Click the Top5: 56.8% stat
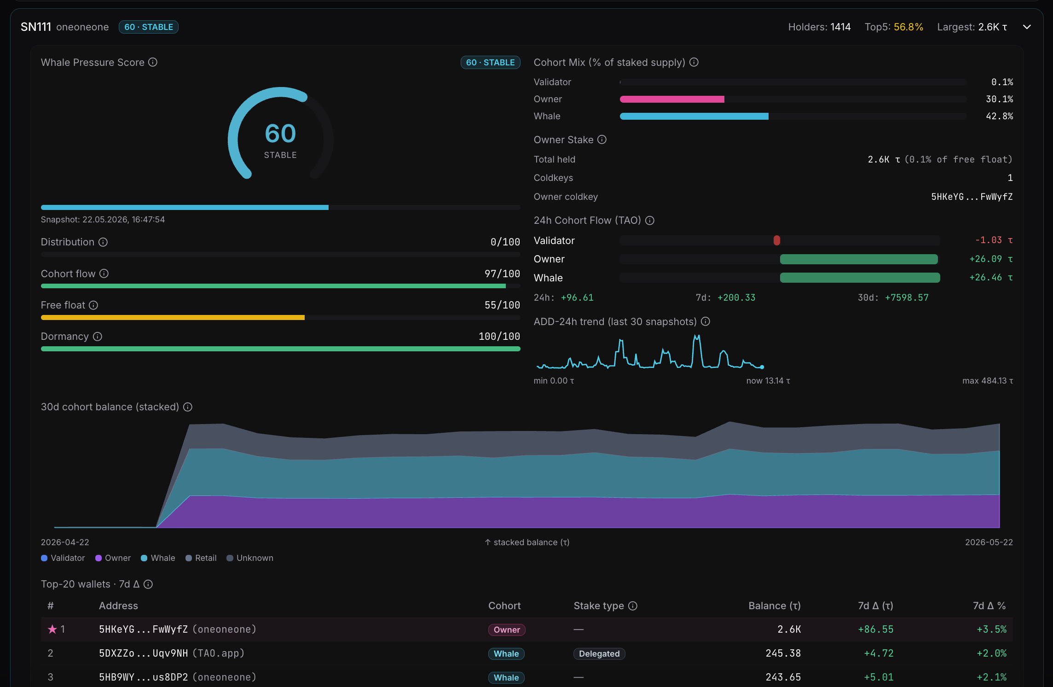The image size is (1053, 687). point(894,27)
